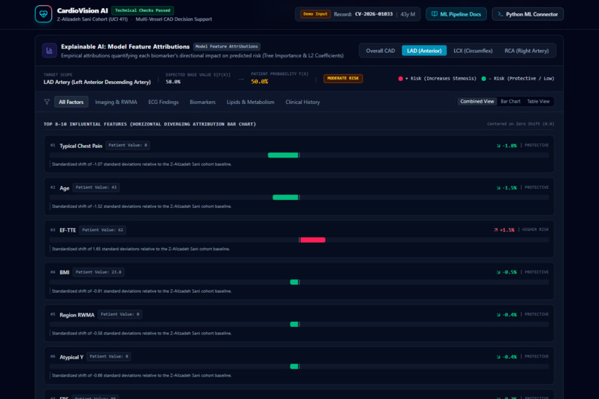Click the Demo Input badge
This screenshot has height=399, width=599.
(x=315, y=14)
